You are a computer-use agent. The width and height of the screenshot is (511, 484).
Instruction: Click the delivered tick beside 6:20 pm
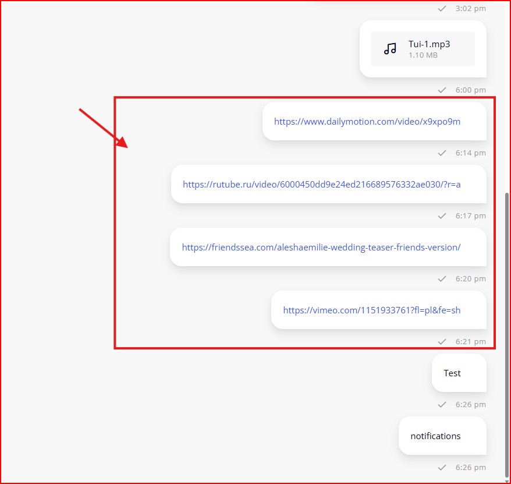click(442, 279)
